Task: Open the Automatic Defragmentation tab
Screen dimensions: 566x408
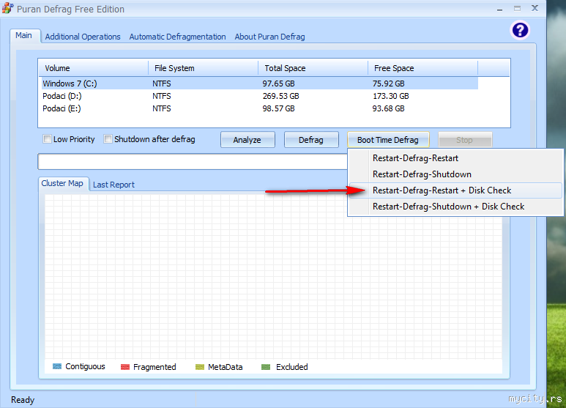Action: [x=177, y=37]
